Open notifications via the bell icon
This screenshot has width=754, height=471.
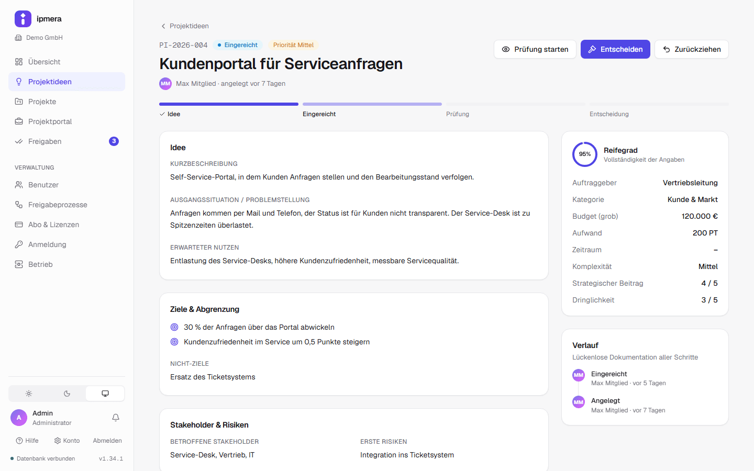[116, 418]
